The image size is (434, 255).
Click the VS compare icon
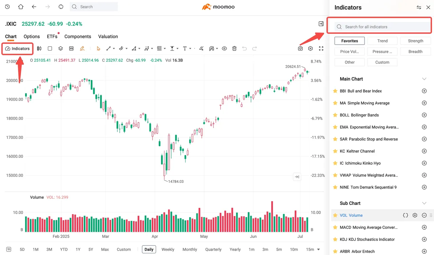[x=71, y=48]
